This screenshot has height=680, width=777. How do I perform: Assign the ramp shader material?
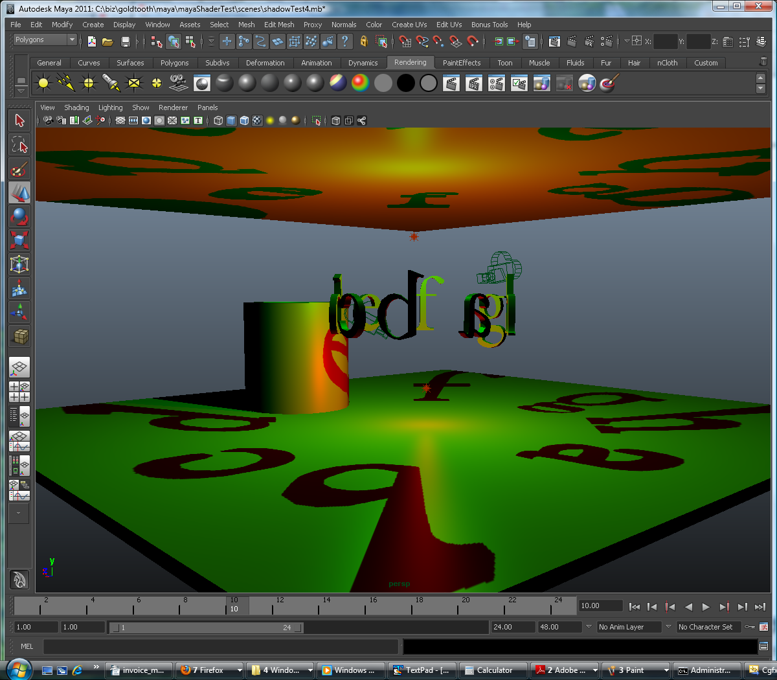point(361,83)
